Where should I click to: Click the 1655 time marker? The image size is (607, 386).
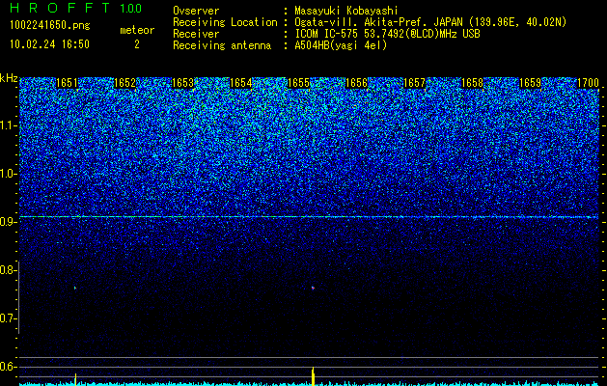pyautogui.click(x=299, y=83)
